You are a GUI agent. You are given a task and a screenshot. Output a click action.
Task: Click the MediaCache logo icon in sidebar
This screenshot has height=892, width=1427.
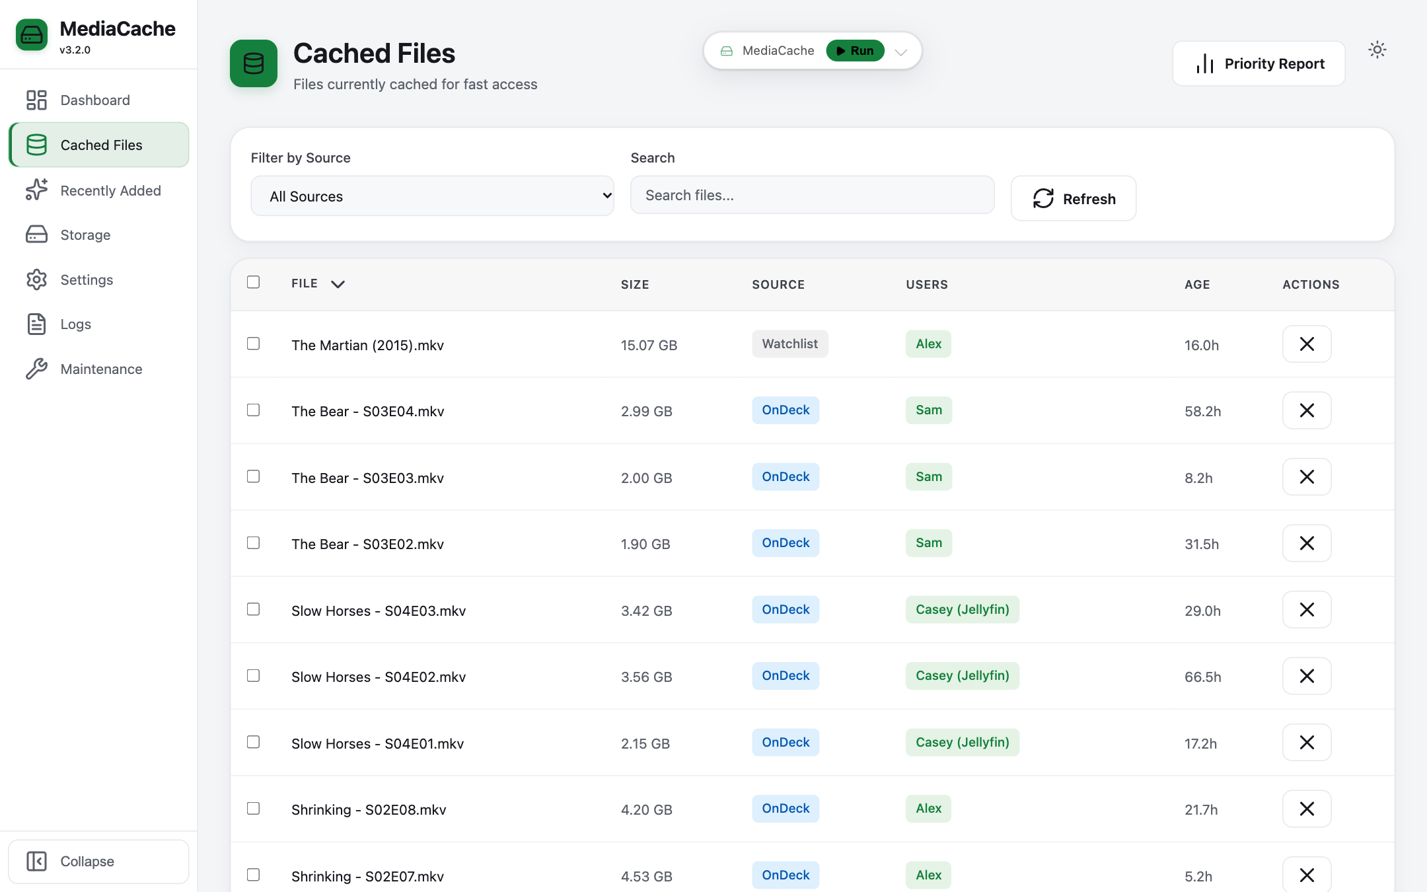(x=32, y=35)
